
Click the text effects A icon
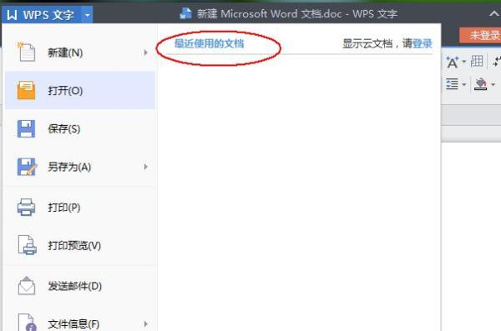point(452,62)
